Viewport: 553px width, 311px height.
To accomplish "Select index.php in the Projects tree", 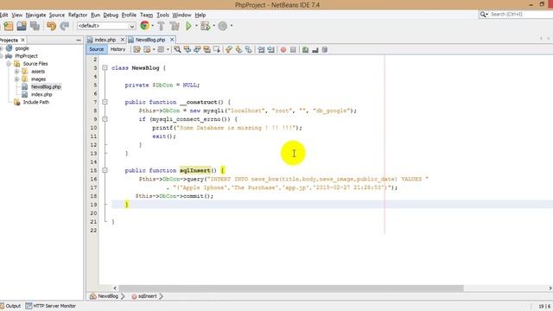I will coord(41,94).
